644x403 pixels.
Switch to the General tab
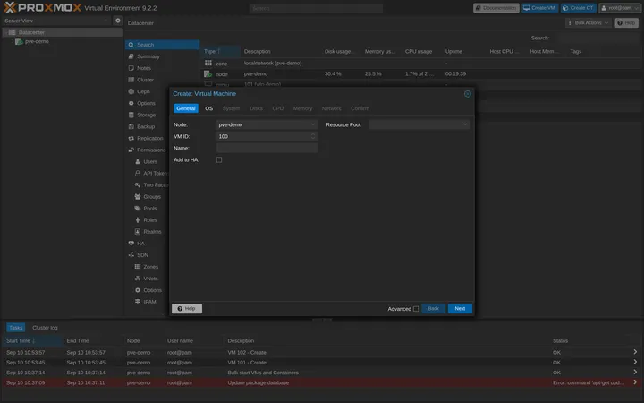(186, 108)
